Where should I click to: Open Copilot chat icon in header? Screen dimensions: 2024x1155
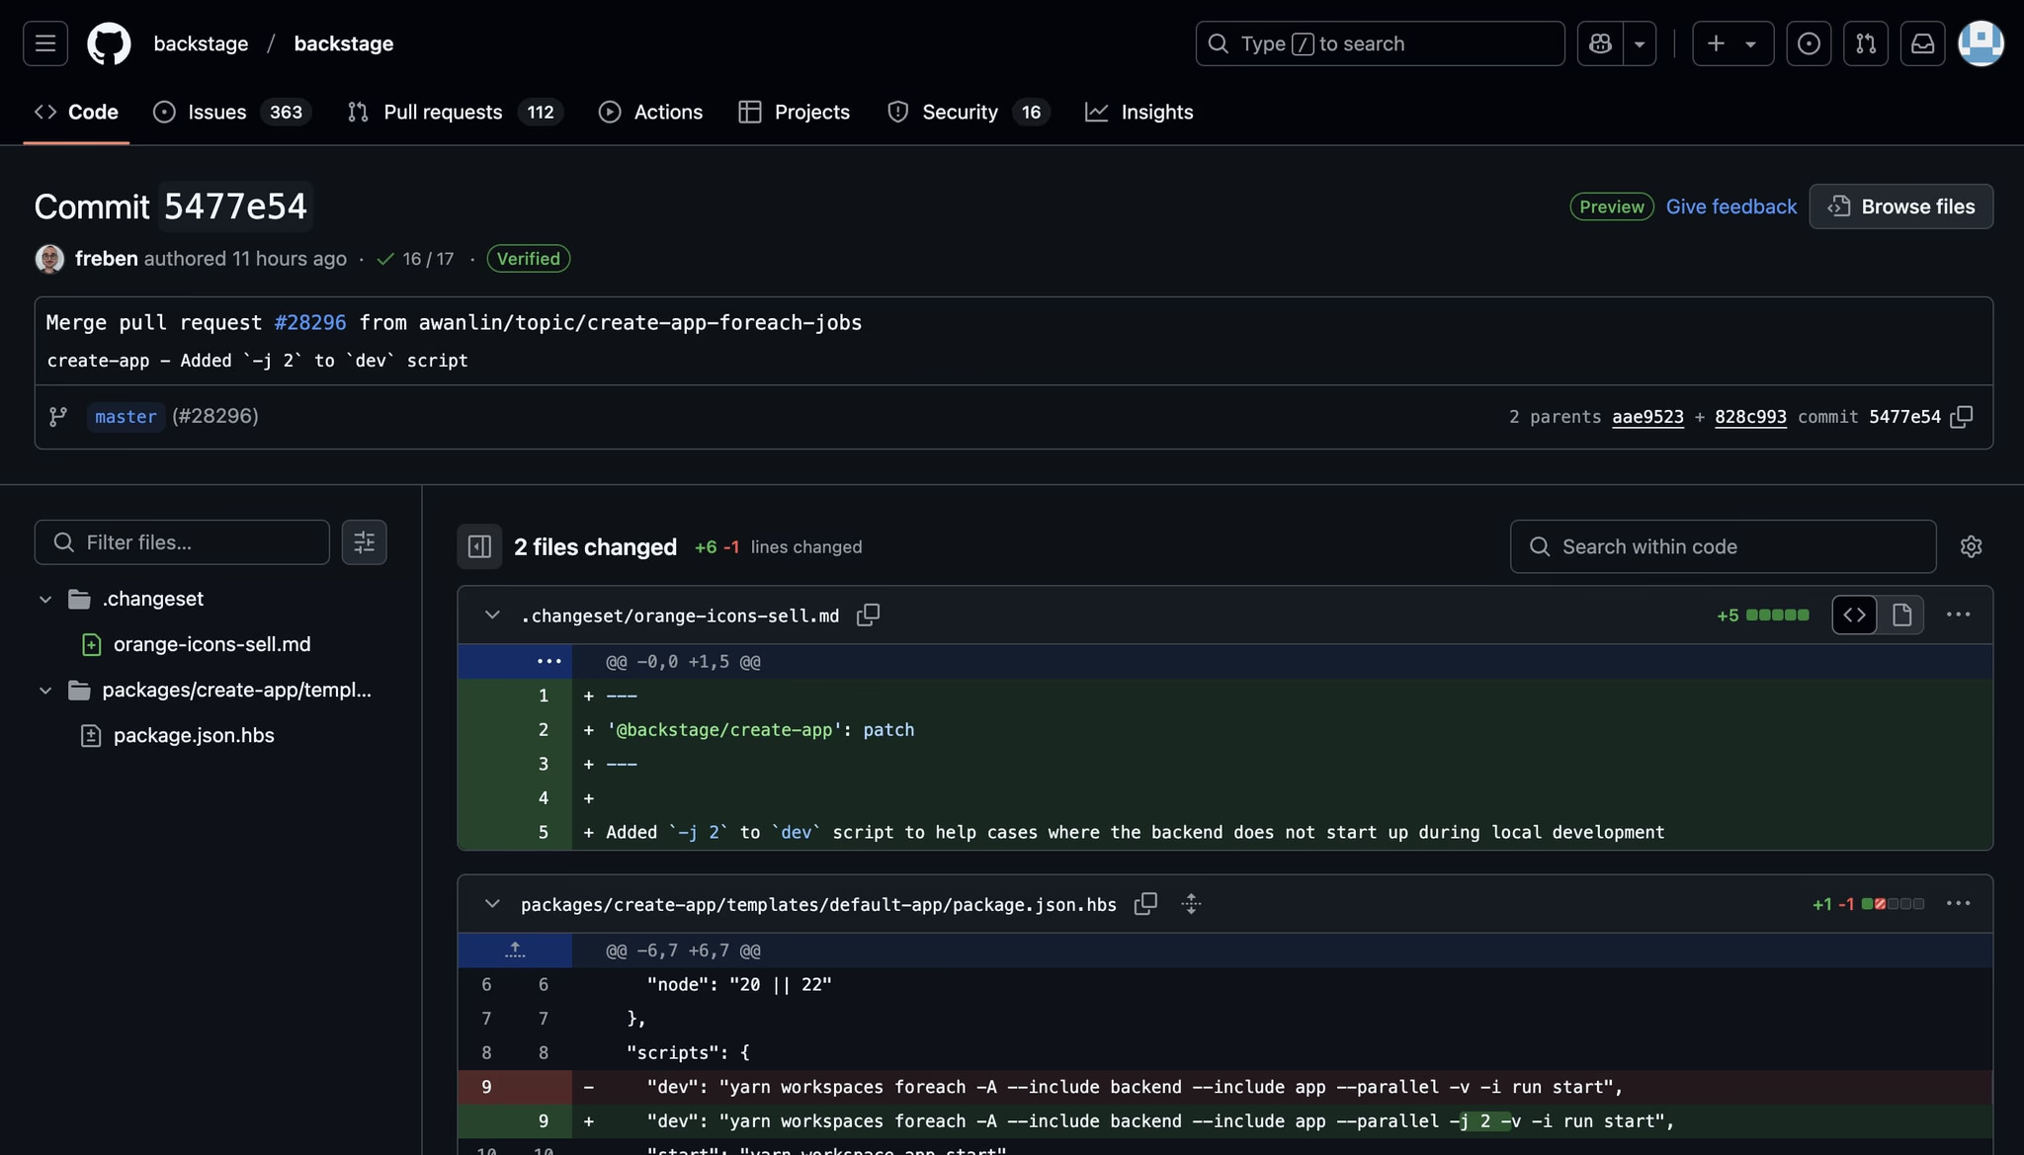tap(1600, 43)
